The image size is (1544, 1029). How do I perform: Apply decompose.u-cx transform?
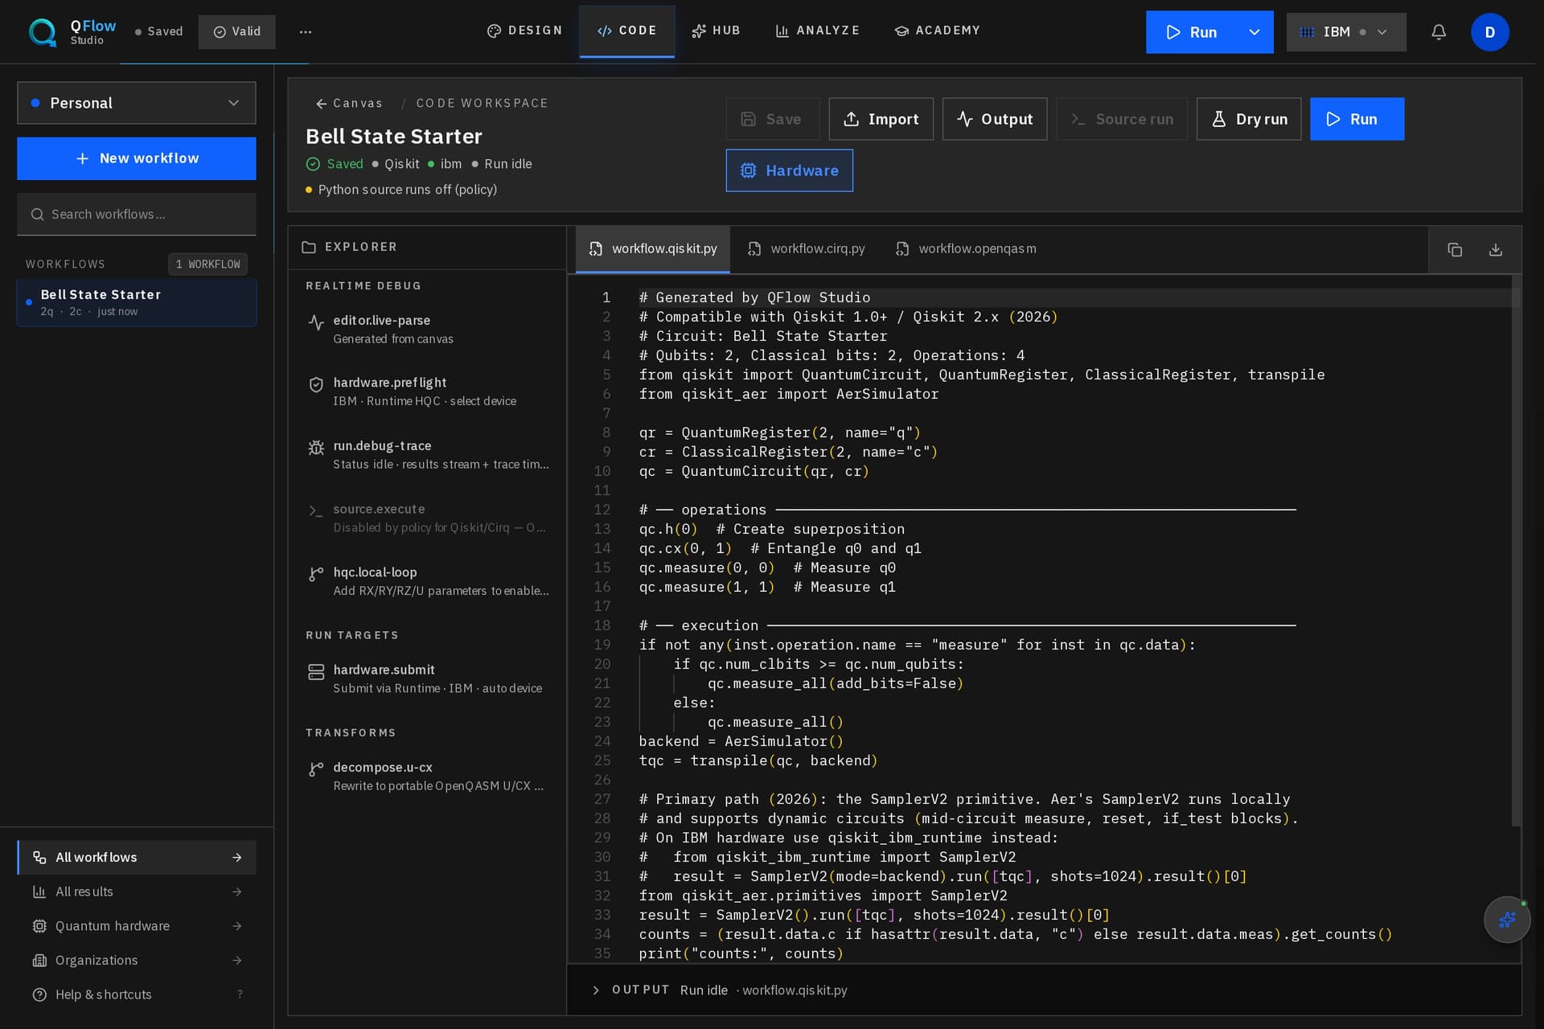pyautogui.click(x=427, y=777)
